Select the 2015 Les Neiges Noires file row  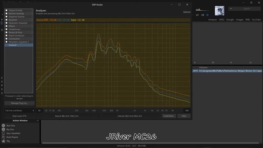coord(227,71)
